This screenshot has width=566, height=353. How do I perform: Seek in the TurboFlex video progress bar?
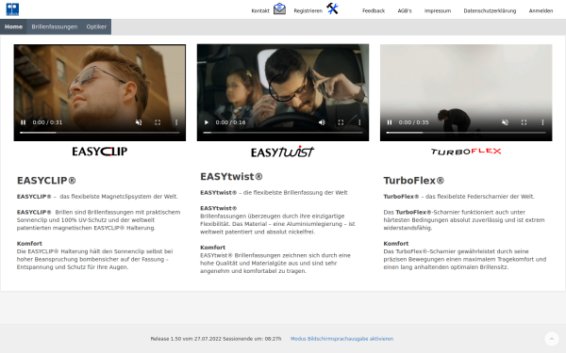(x=466, y=133)
